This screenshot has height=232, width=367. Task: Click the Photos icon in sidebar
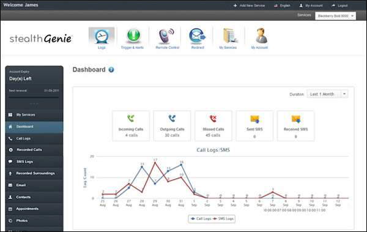tap(10, 220)
